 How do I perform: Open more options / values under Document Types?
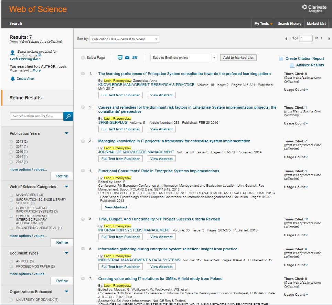[x=28, y=274]
